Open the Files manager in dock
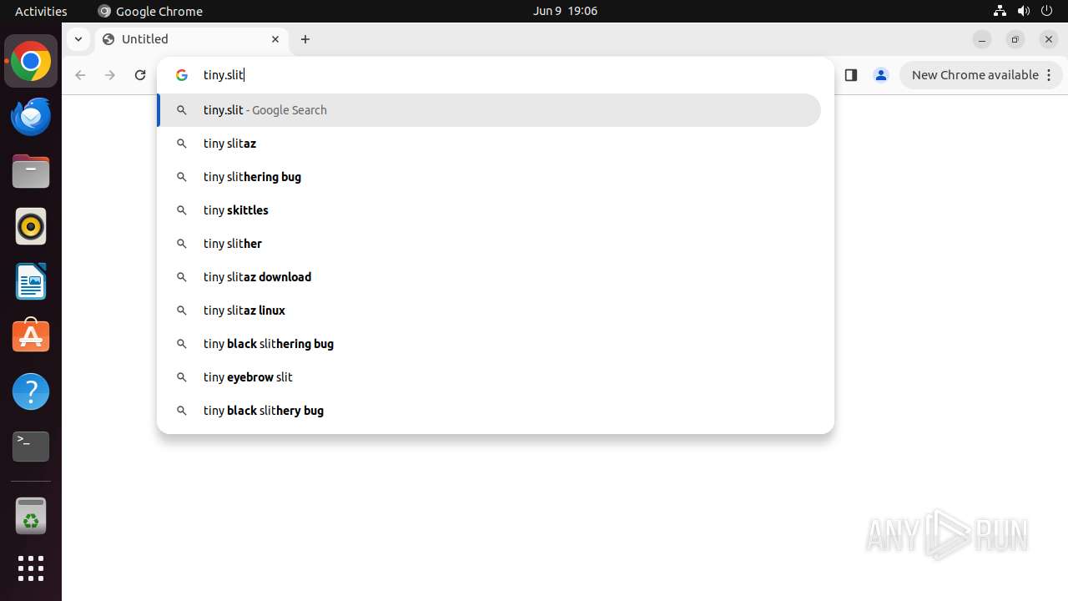This screenshot has height=601, width=1068. tap(31, 171)
